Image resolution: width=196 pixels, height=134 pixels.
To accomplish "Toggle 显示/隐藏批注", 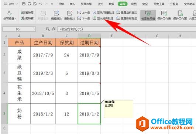I will pos(103,13).
